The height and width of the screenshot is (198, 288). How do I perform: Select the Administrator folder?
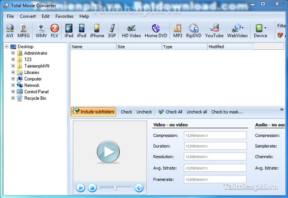tap(36, 53)
